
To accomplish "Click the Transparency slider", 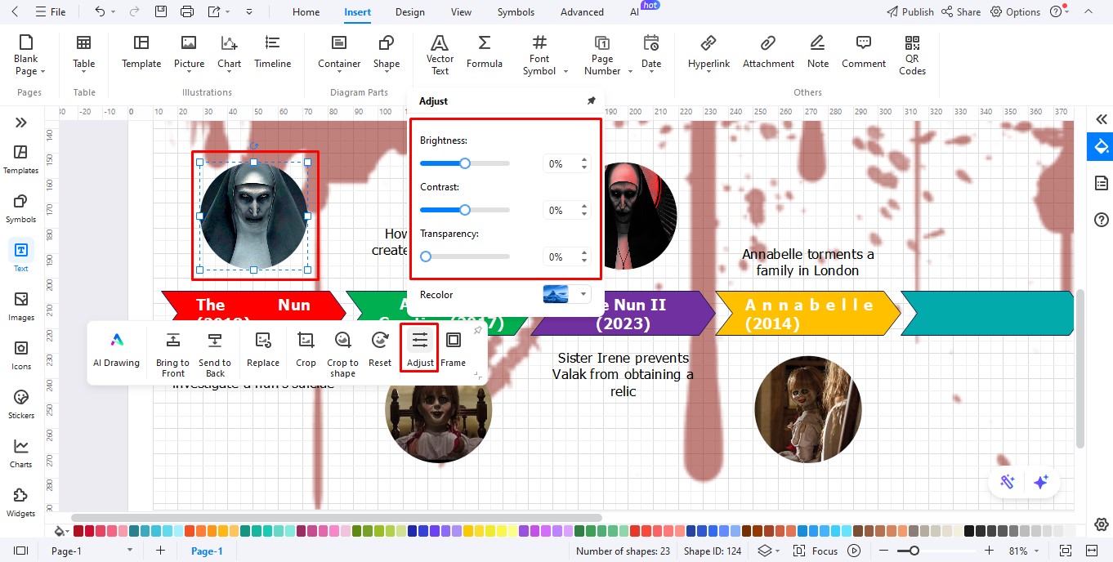I will tap(464, 256).
